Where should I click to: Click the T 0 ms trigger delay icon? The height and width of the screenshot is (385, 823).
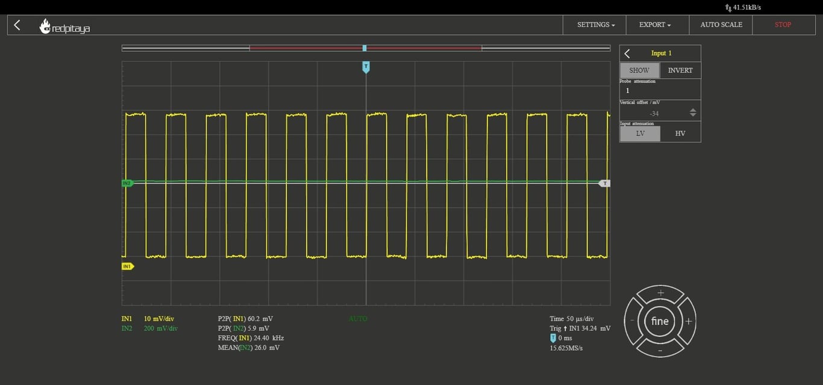pos(553,338)
